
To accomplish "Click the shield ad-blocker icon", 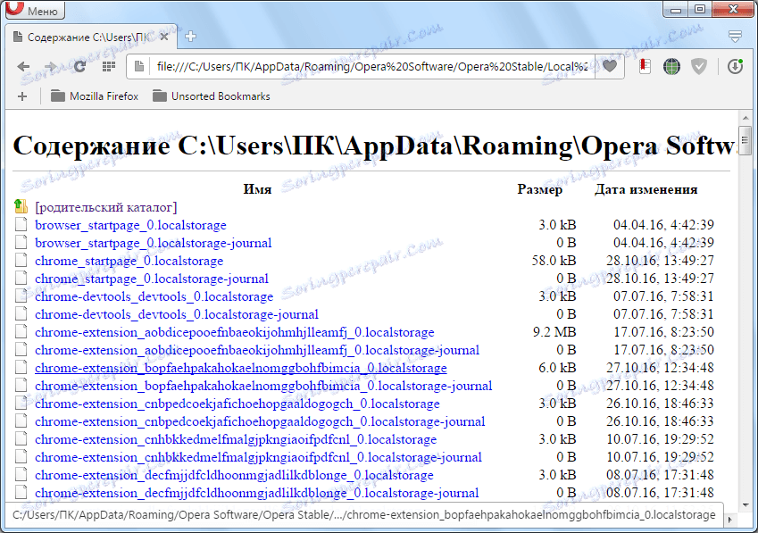I will (x=699, y=66).
